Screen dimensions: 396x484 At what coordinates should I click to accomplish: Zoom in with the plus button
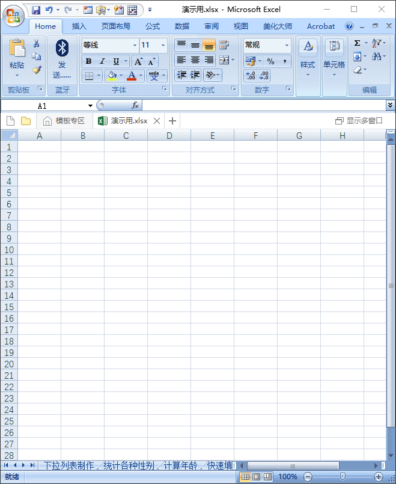pos(379,477)
